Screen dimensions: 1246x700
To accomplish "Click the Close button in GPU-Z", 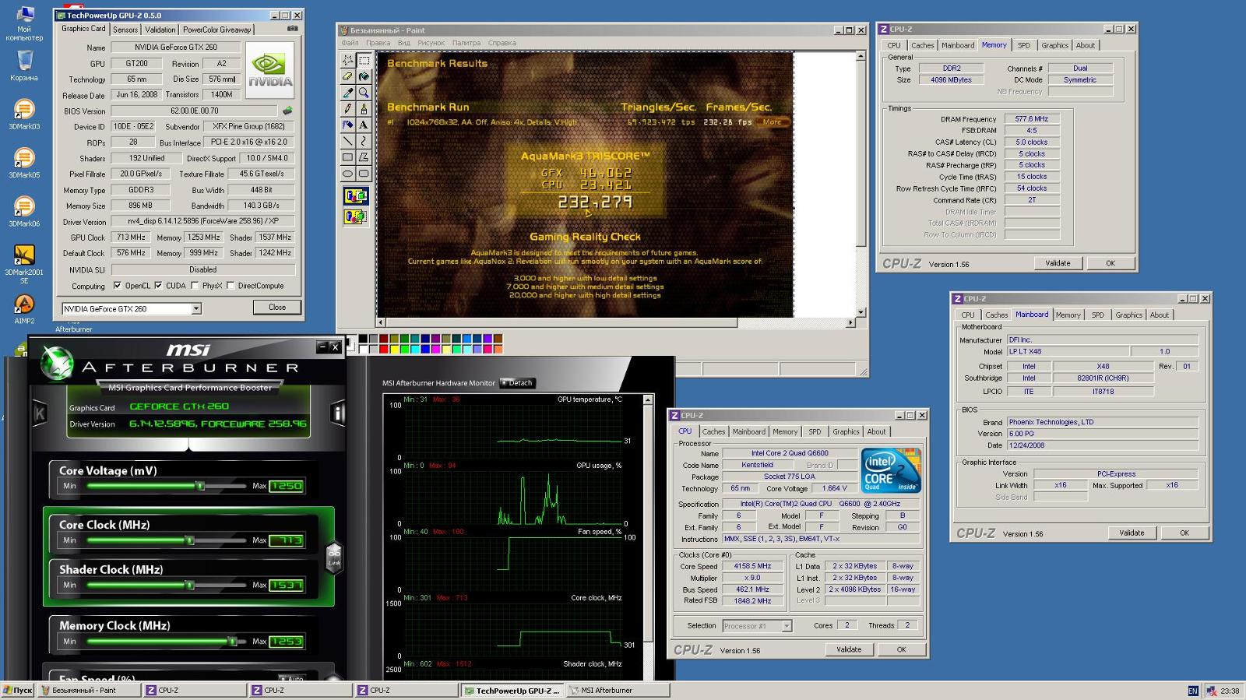I will pos(277,307).
